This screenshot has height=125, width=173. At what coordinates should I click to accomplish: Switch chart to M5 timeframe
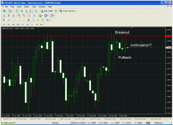tap(9, 24)
